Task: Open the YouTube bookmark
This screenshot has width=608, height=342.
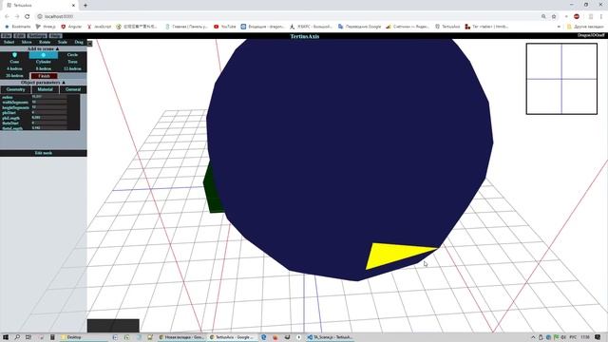Action: pyautogui.click(x=225, y=27)
